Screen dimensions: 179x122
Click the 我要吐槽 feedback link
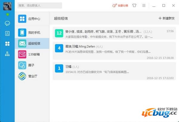coord(120,5)
